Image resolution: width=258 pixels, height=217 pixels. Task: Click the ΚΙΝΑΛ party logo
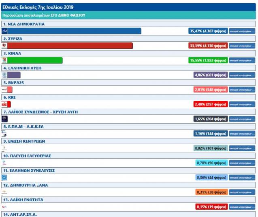click(x=4, y=60)
